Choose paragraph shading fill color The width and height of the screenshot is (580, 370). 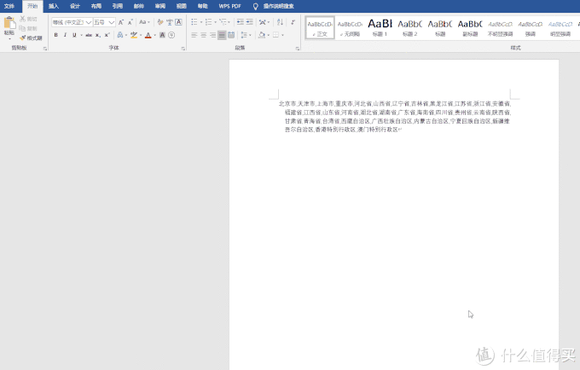click(x=262, y=35)
